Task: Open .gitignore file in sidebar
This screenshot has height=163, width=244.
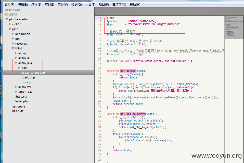Action: click(19, 106)
